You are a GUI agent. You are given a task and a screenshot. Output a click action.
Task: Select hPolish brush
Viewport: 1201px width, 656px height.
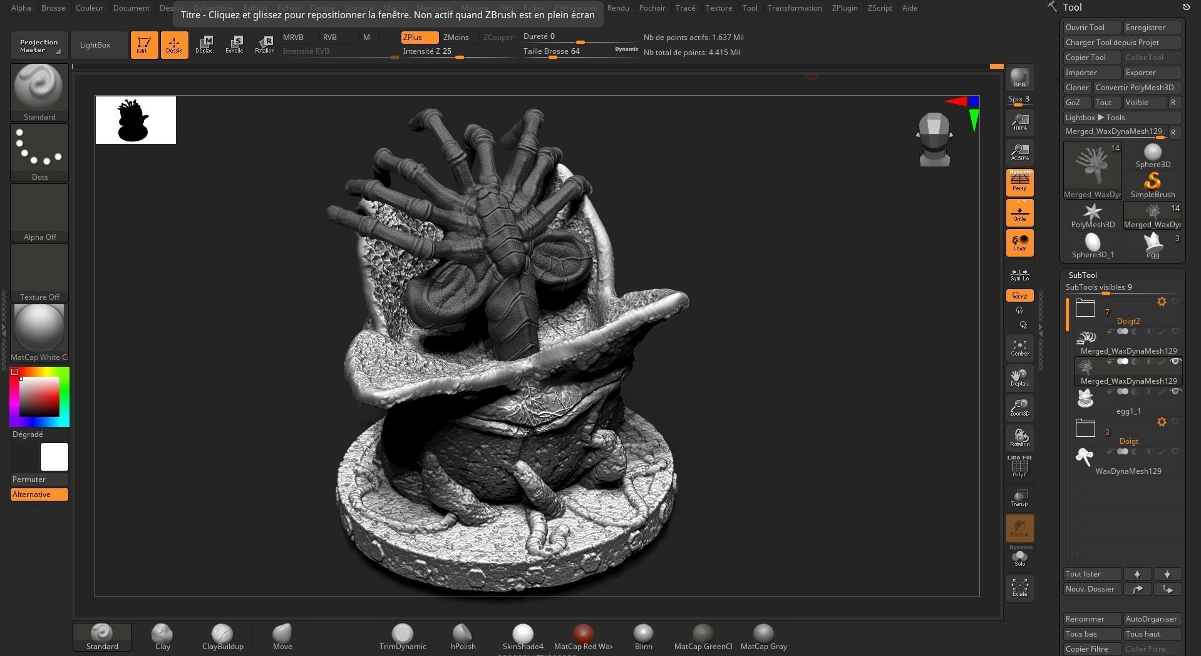click(463, 637)
